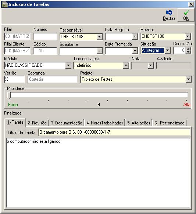Click the Finalizada label
This screenshot has width=196, height=214.
click(x=13, y=113)
